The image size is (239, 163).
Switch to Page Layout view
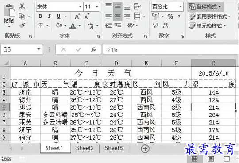(x=211, y=159)
